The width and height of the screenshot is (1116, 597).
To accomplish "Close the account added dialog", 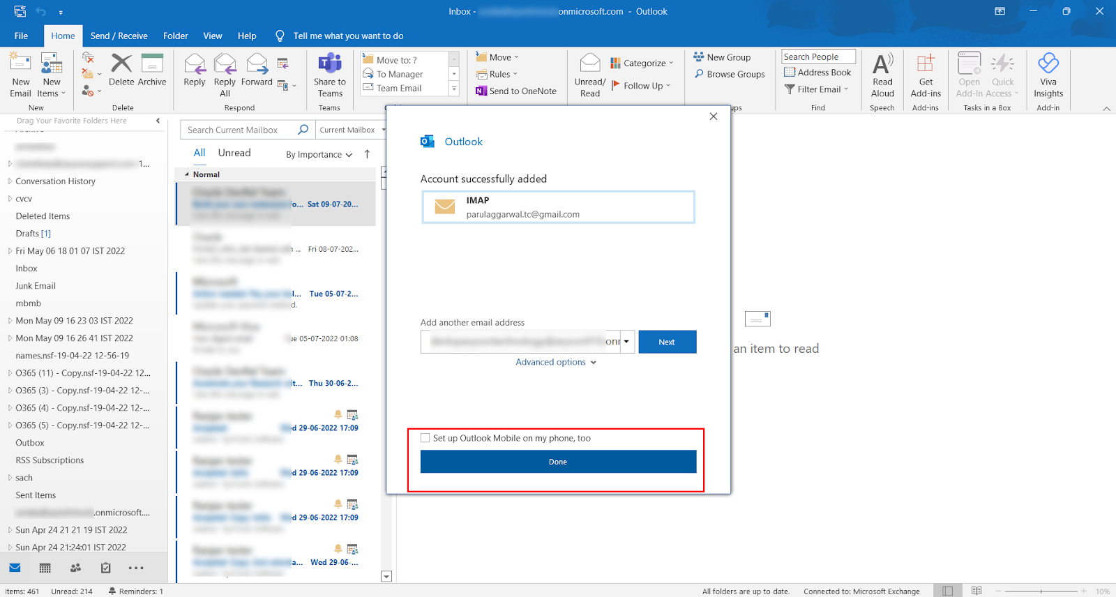I will click(714, 116).
